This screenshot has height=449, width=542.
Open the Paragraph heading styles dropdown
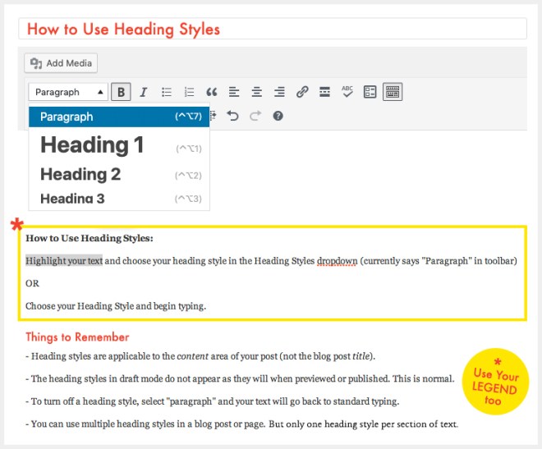(x=68, y=92)
